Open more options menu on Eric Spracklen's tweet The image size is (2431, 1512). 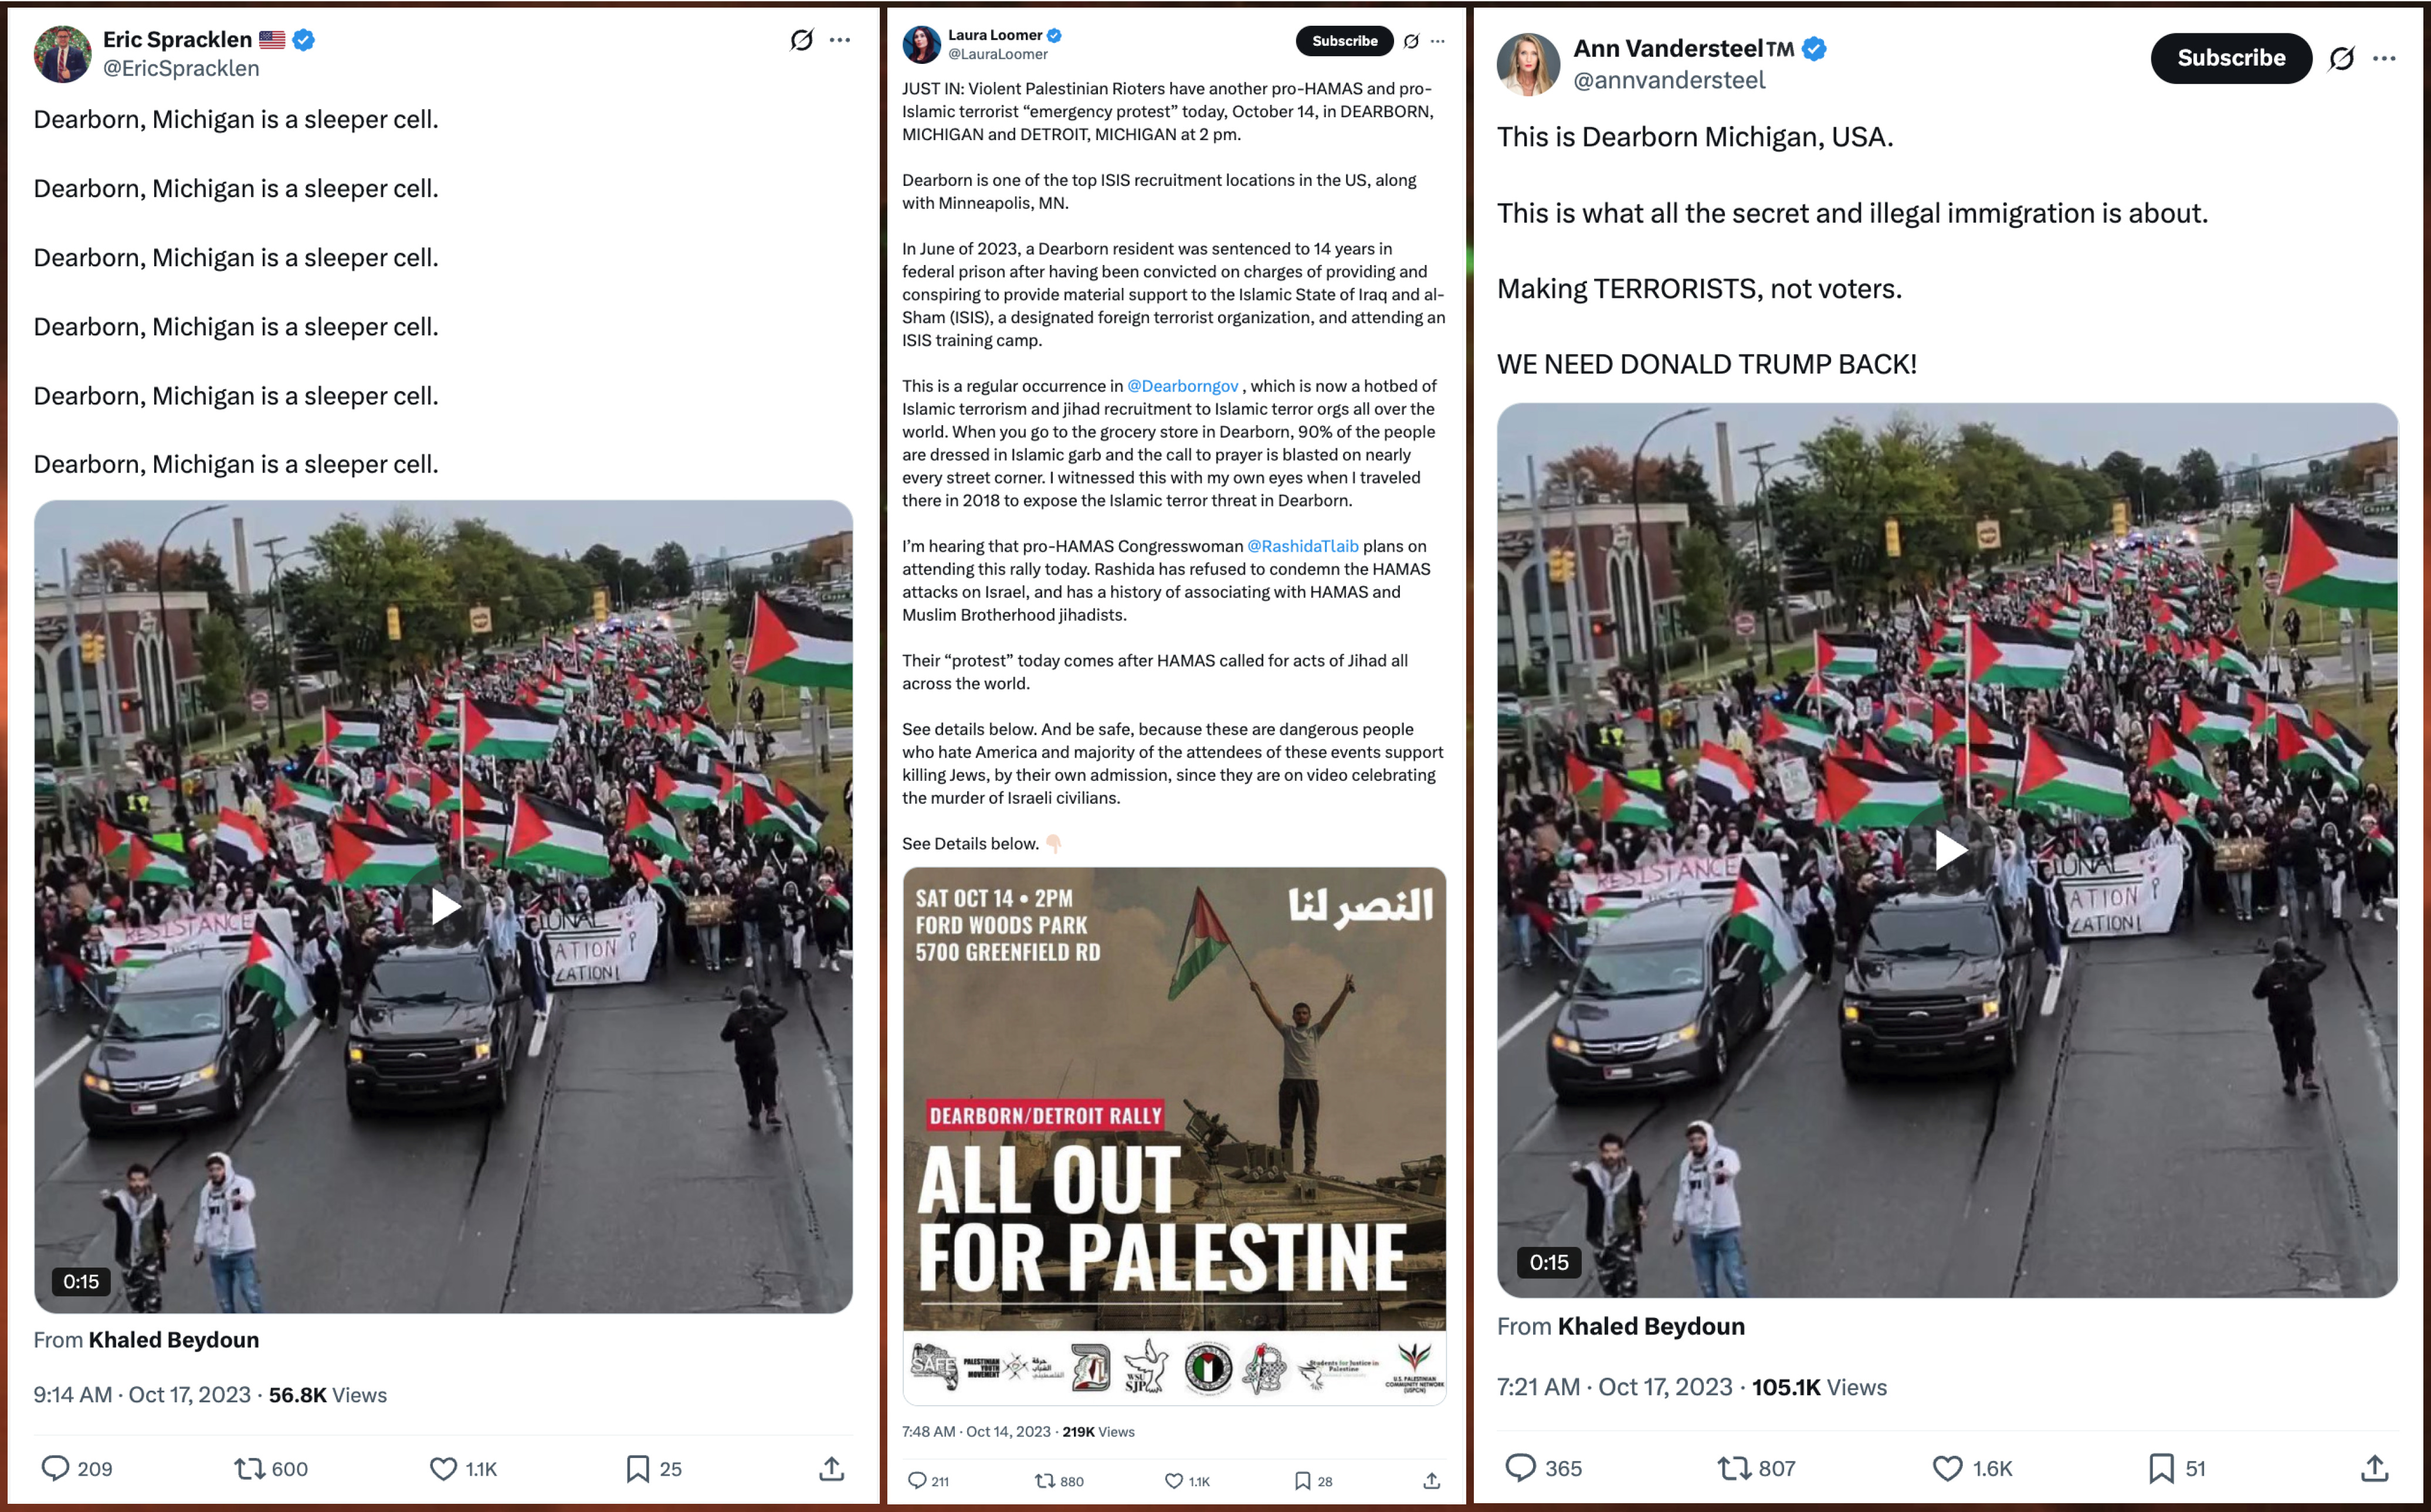[x=840, y=40]
